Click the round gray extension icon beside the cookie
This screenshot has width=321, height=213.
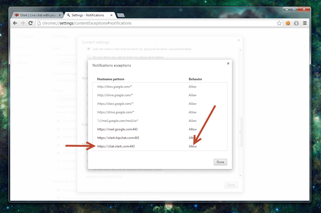coord(296,23)
